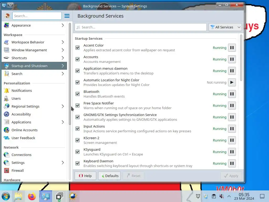Uncheck the Accounts service checkbox
Screen dimensions: 269x202
pyautogui.click(x=77, y=59)
